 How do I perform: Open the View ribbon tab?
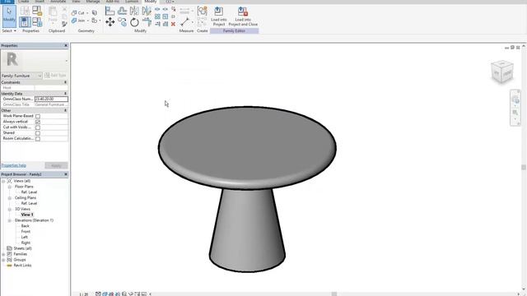pyautogui.click(x=77, y=2)
